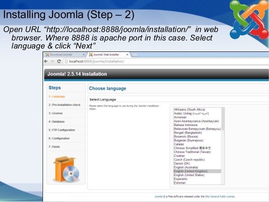269x202 pixels.
Task: Choose Croatian in language list
Action: coord(197,156)
